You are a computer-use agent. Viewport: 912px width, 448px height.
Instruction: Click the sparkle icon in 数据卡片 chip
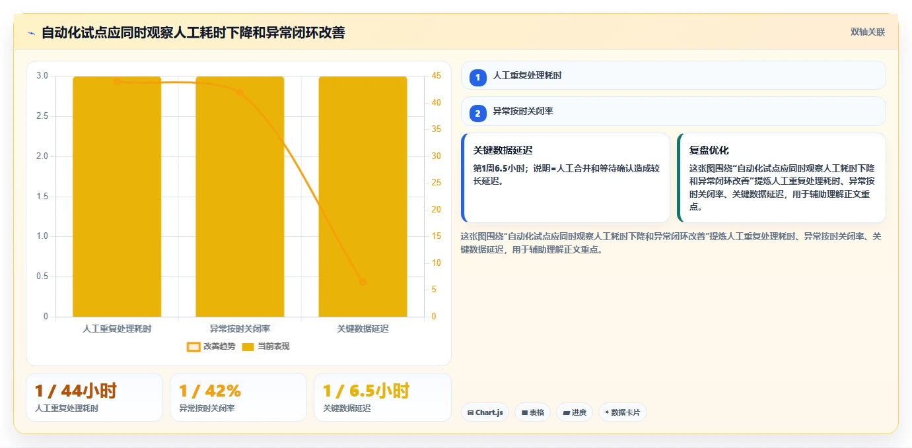click(607, 413)
